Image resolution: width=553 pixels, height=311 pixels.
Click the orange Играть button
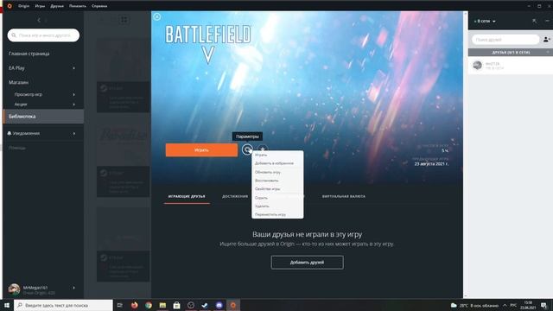(x=201, y=149)
